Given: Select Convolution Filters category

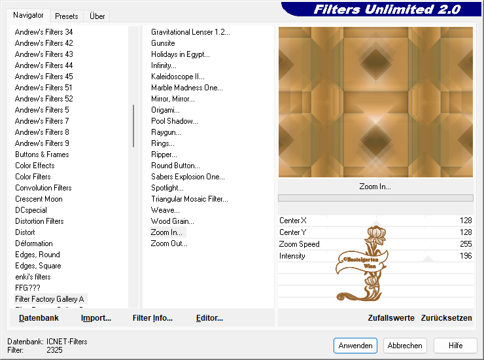Looking at the screenshot, I should pos(43,188).
